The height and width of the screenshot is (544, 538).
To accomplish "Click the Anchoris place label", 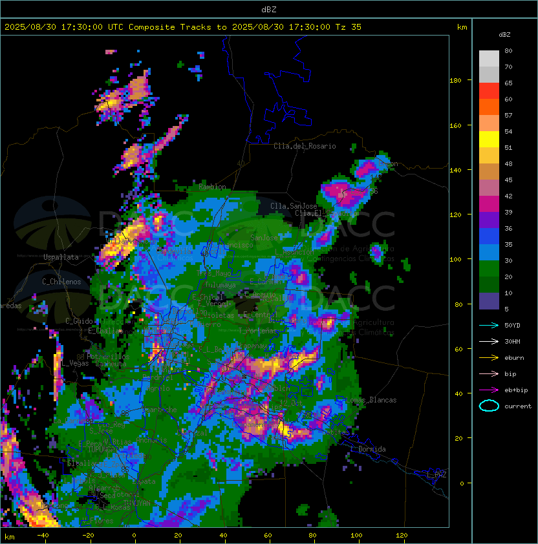I will pos(151,440).
